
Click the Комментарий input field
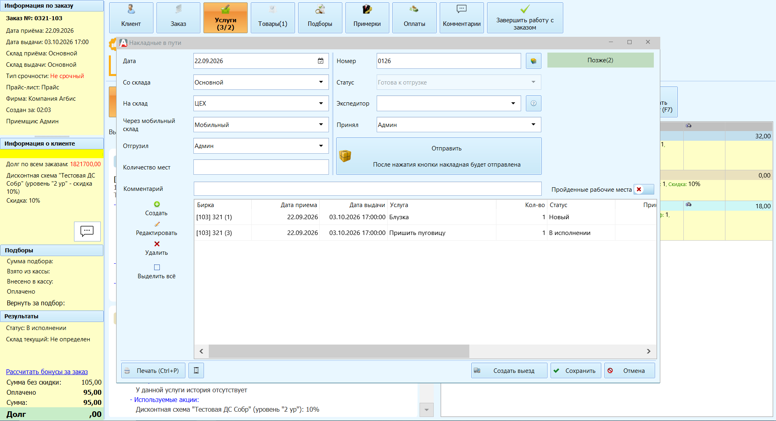tap(367, 188)
